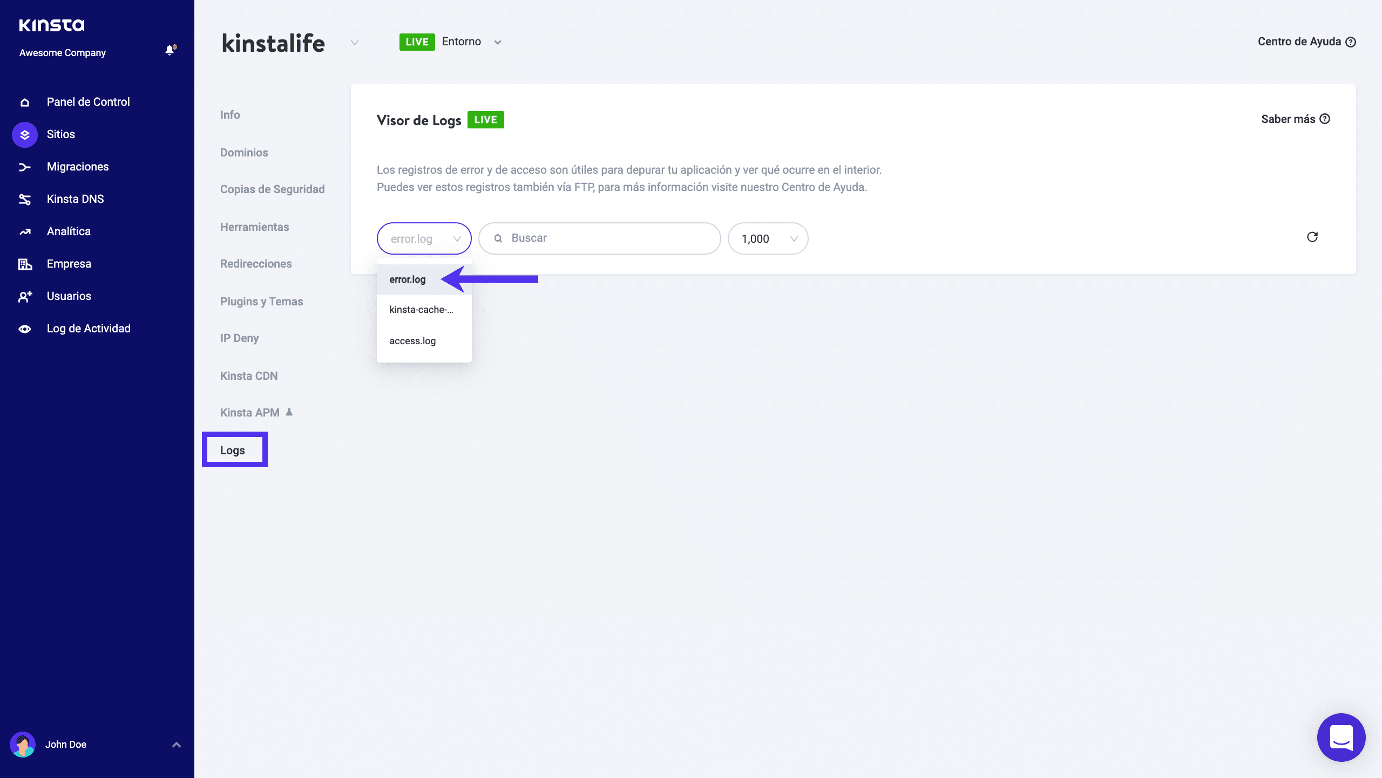Click the Centro de Ayuda question icon
The height and width of the screenshot is (778, 1382).
pos(1351,42)
